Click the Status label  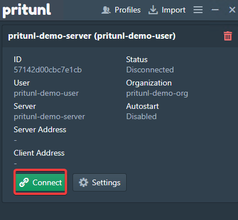coord(137,59)
